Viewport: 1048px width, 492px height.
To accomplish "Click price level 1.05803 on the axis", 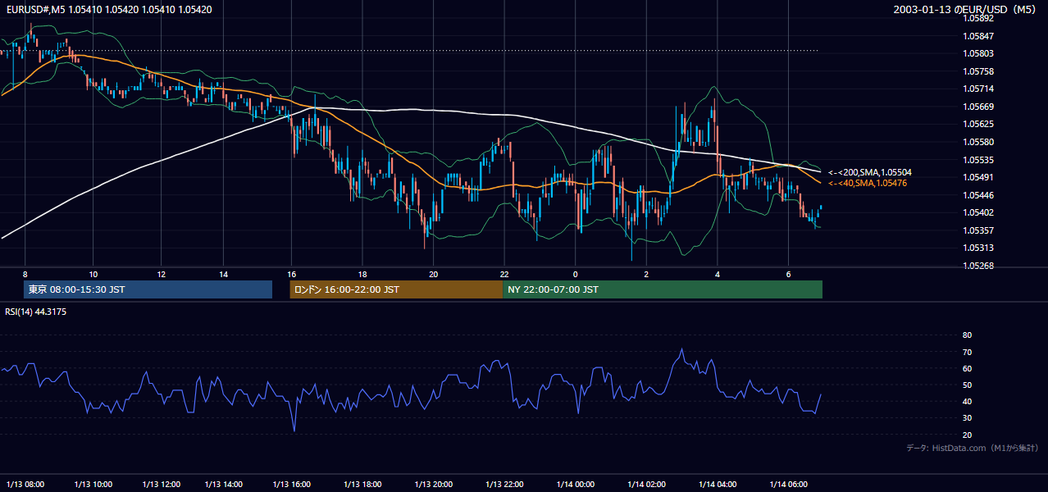I will coord(978,53).
